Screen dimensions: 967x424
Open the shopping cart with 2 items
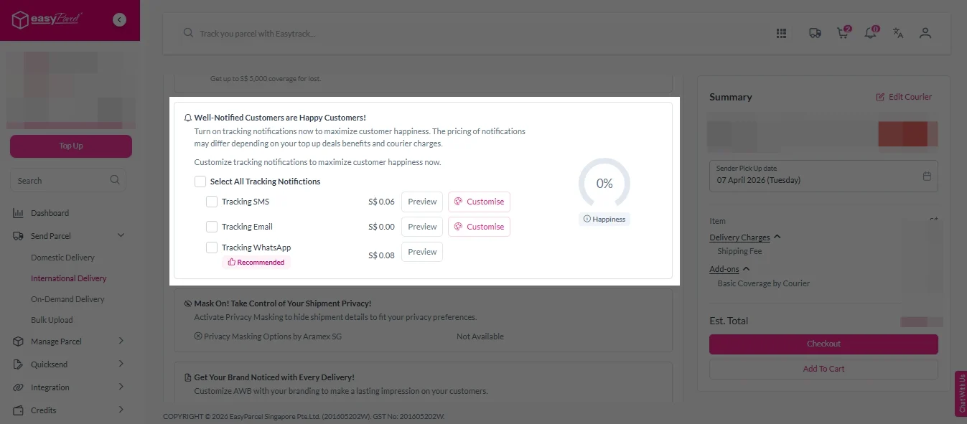842,33
